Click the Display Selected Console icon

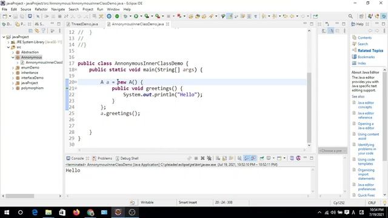click(x=269, y=158)
